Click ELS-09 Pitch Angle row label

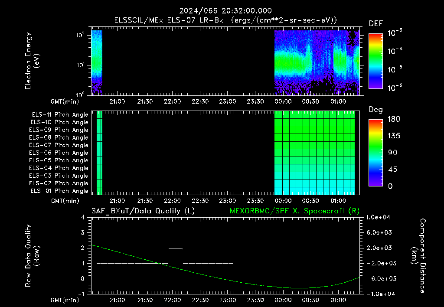(x=59, y=130)
